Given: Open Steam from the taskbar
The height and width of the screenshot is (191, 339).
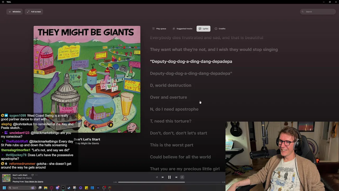Looking at the screenshot, I should click(69, 188).
